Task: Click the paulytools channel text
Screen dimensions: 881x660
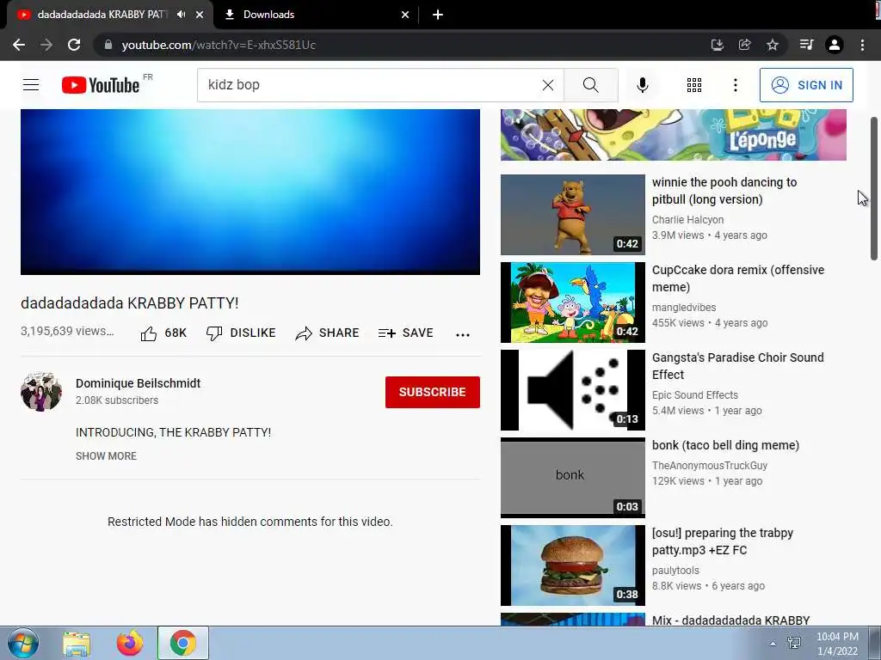Action: click(x=675, y=571)
